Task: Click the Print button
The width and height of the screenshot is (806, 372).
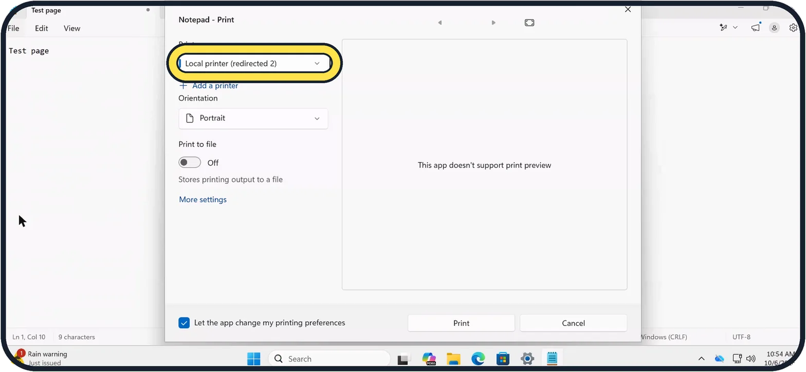Action: [461, 323]
